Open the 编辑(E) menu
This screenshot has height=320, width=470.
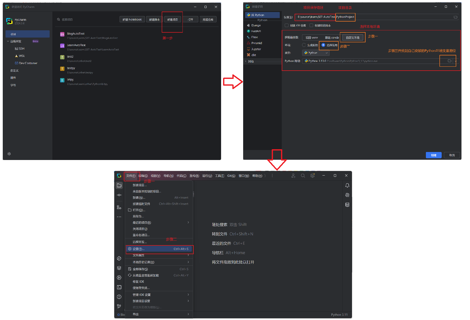click(143, 176)
